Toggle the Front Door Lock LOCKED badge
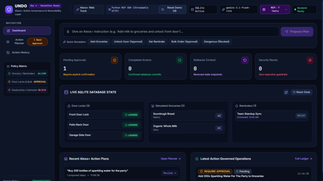323x181 pixels. pos(131,115)
